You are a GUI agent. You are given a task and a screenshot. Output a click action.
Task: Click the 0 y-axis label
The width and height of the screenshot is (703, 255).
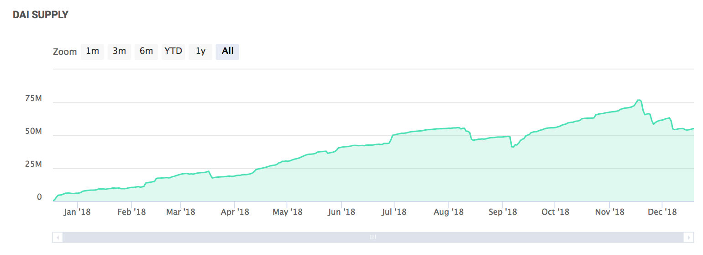(39, 197)
